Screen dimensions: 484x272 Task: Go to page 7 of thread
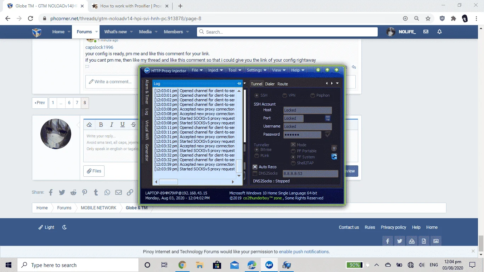[77, 103]
